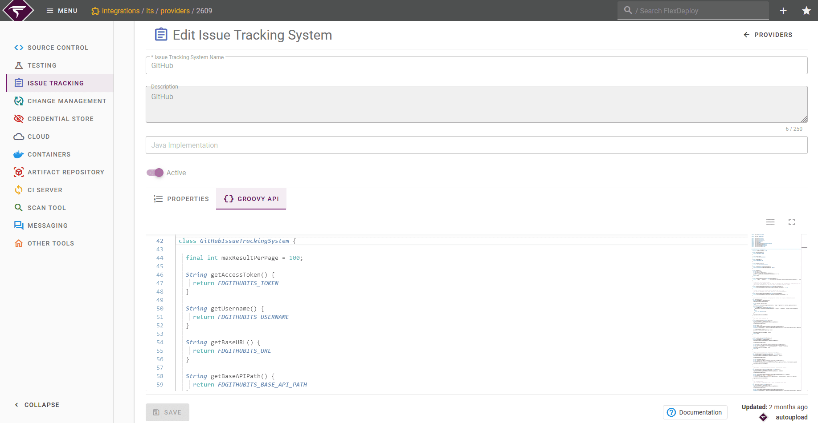This screenshot has width=818, height=423.
Task: Collapse the sidebar navigation
Action: coord(37,405)
